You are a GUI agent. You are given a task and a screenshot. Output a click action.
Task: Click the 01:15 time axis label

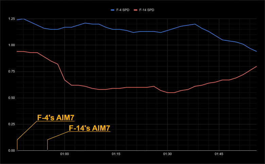tap(116, 154)
